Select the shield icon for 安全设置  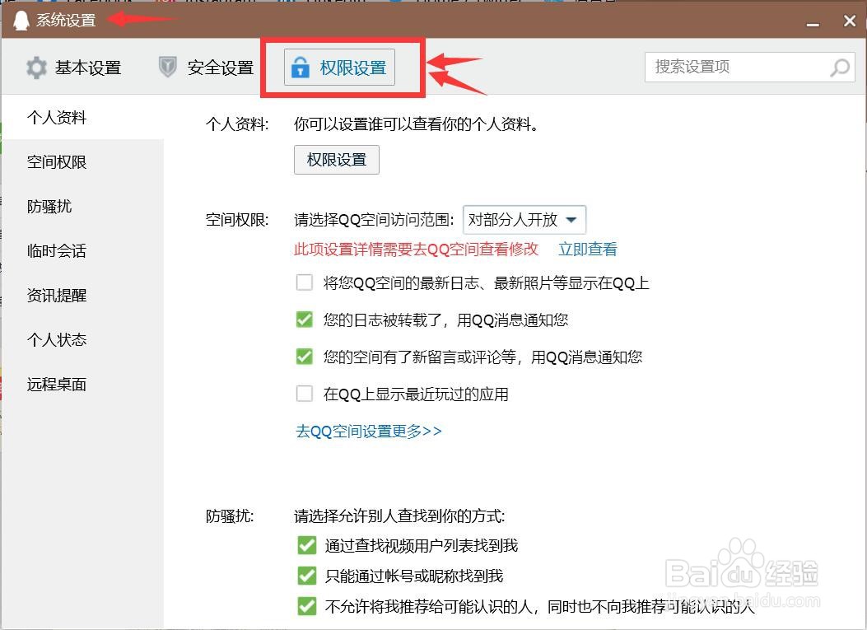pos(166,68)
